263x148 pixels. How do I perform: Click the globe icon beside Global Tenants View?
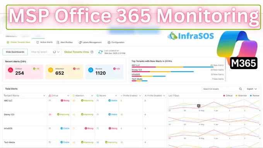pos(8,42)
